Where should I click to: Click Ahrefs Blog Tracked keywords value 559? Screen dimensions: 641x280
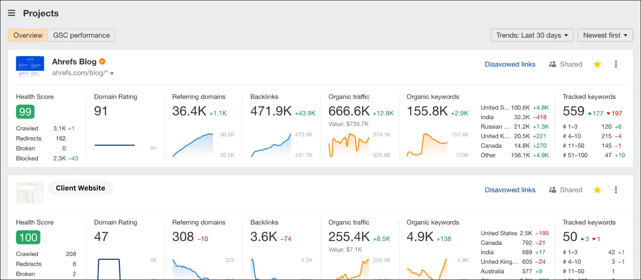574,111
